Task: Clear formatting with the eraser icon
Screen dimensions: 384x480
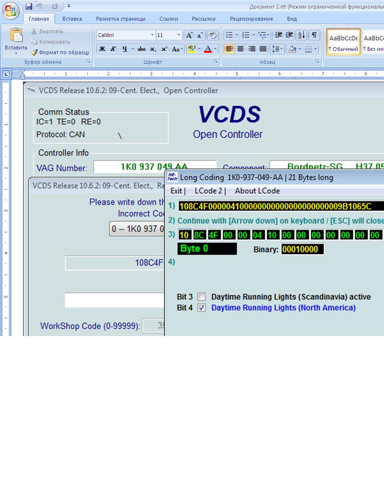Action: 213,35
